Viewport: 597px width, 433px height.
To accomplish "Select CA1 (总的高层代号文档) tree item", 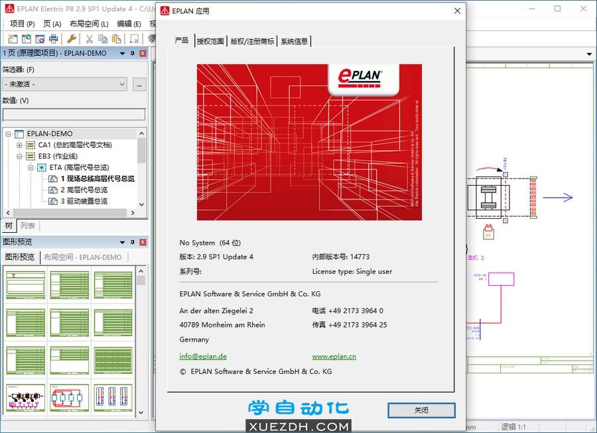I will click(75, 145).
